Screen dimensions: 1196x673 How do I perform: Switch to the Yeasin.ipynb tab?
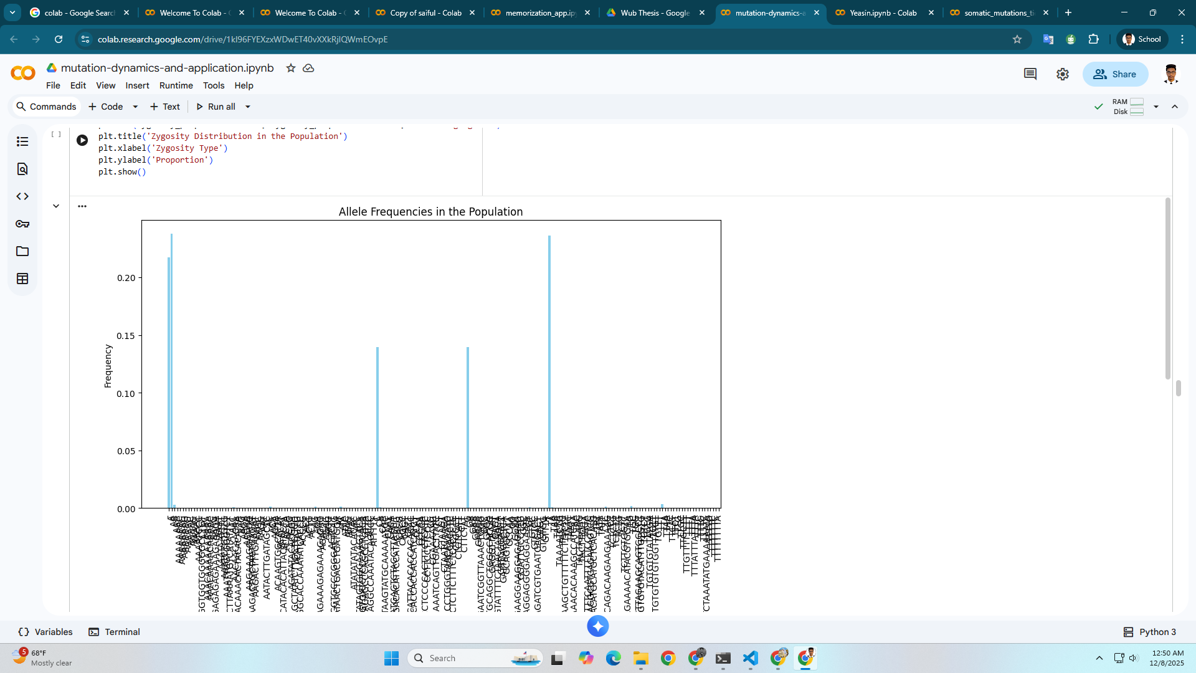[x=883, y=12]
